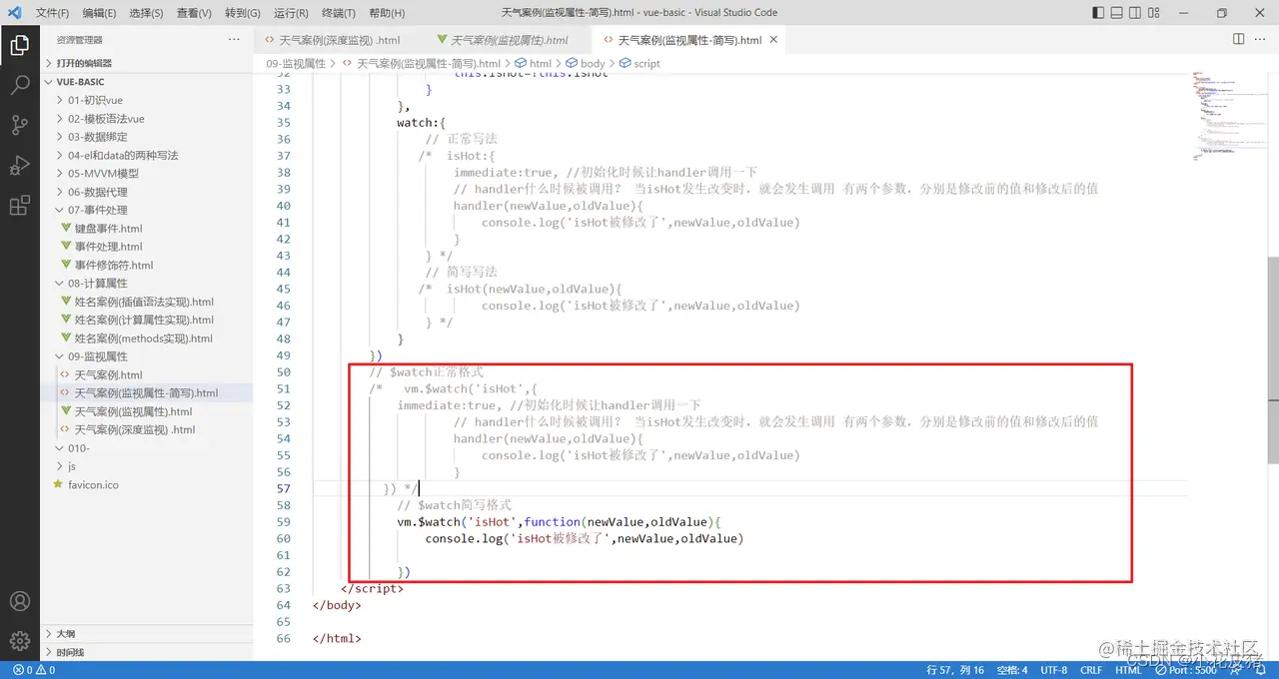Open 事件修饰符.html in the file tree
The image size is (1279, 679).
[x=114, y=265]
